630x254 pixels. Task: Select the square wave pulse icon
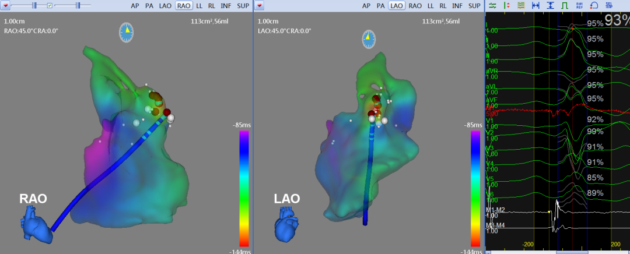(564, 5)
